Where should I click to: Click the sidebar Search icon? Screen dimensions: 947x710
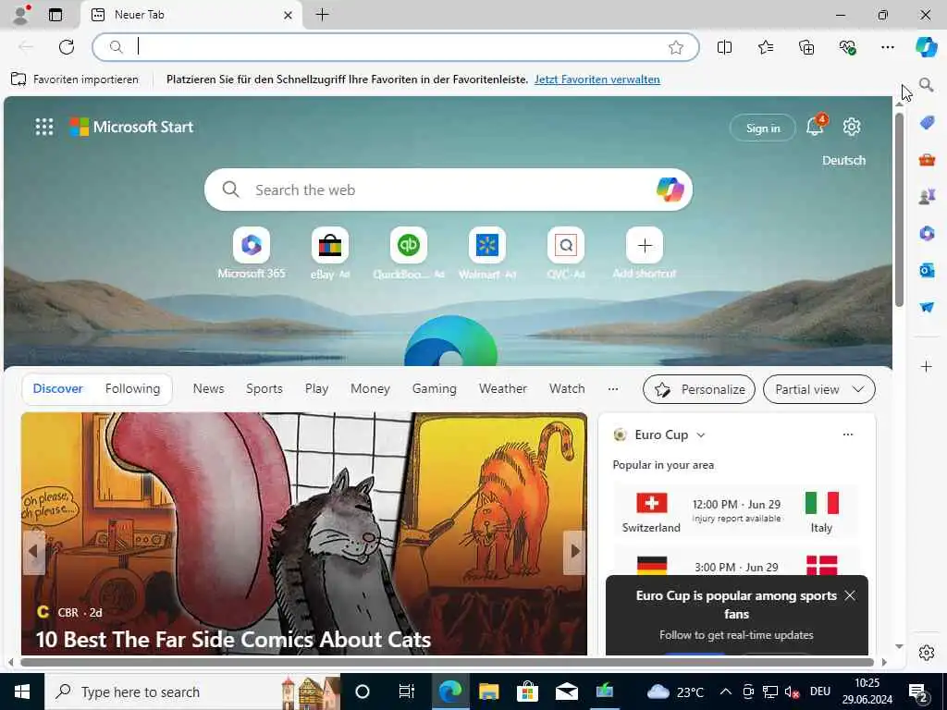(x=926, y=85)
